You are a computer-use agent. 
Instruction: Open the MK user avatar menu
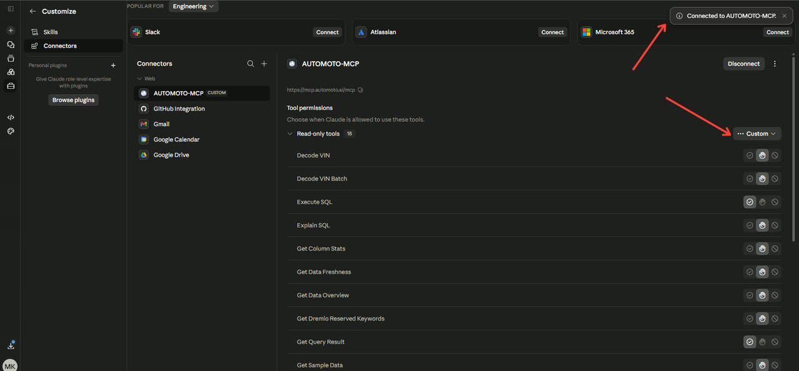10,365
